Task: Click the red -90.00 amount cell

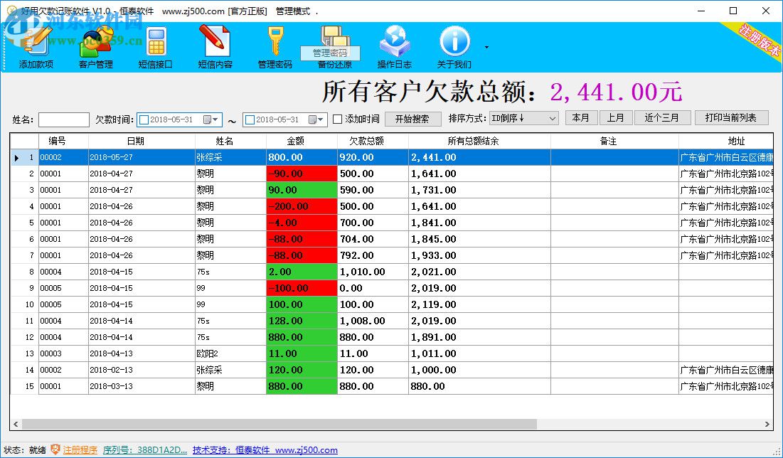Action: point(302,174)
